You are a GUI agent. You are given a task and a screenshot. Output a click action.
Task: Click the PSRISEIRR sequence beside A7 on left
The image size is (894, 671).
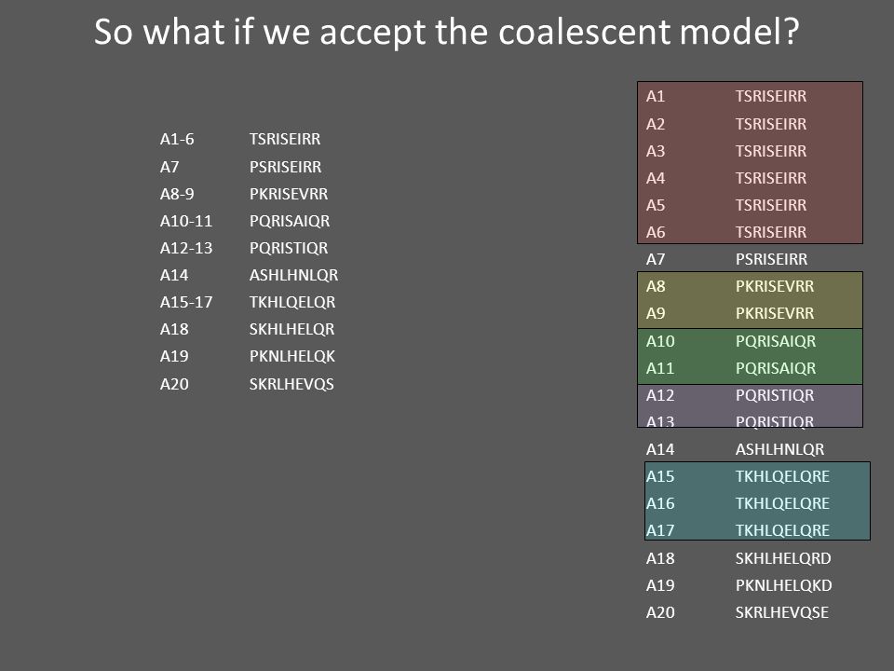click(x=285, y=167)
